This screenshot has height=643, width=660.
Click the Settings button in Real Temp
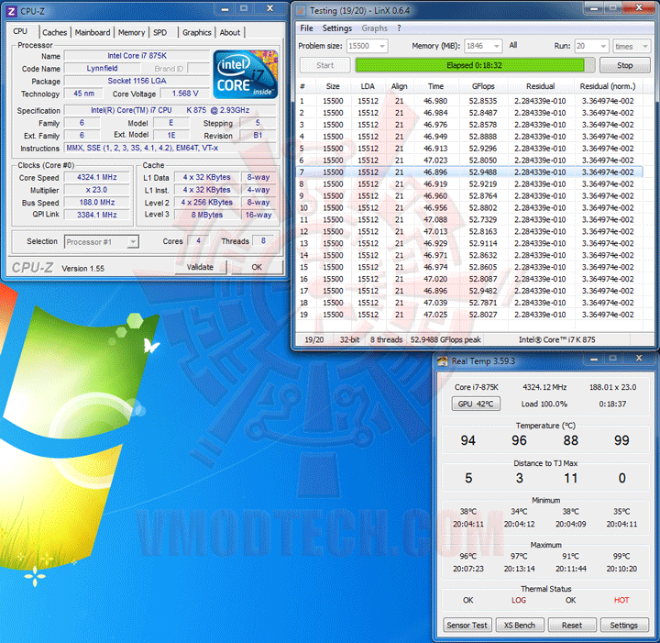coord(624,626)
